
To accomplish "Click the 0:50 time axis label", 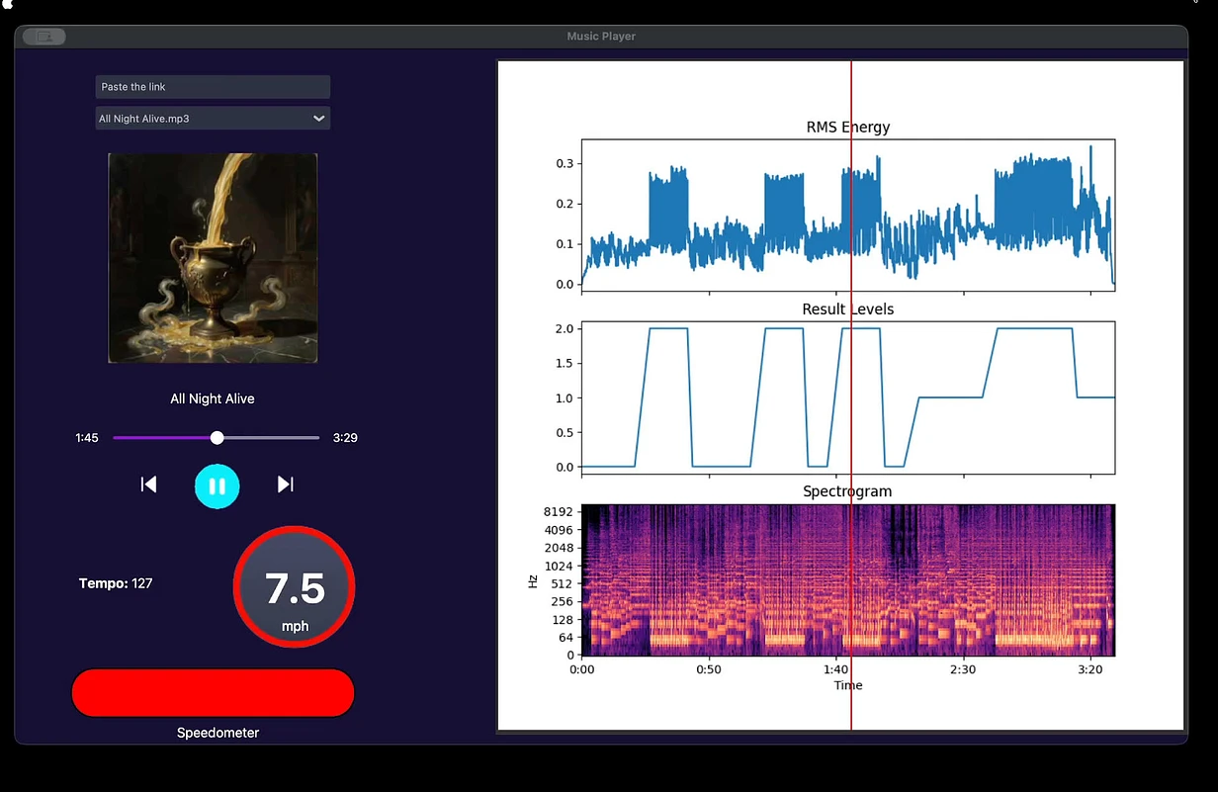I will [709, 669].
